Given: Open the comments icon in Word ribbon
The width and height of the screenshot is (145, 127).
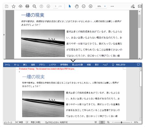Looking at the screenshot, I should 139,65.
